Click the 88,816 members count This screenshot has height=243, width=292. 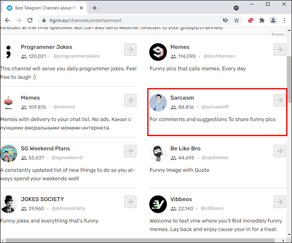coord(186,107)
